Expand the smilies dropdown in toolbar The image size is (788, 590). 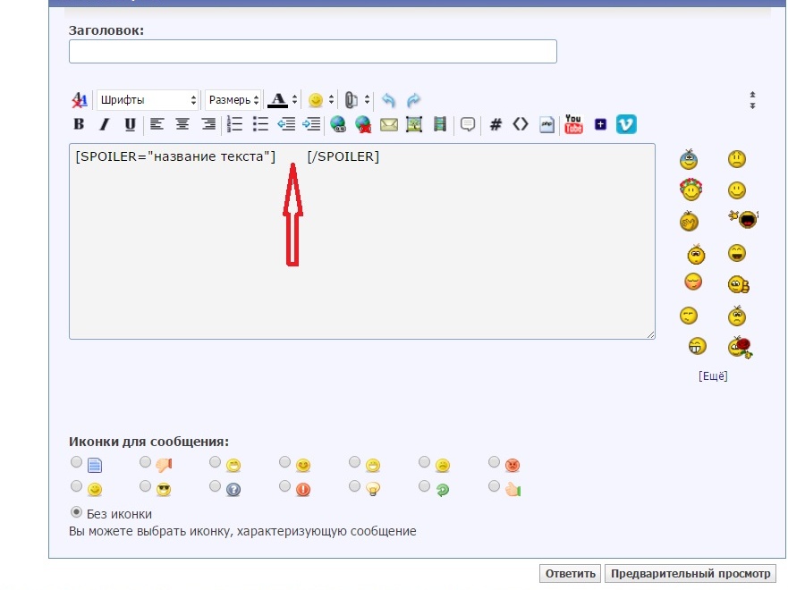click(320, 100)
